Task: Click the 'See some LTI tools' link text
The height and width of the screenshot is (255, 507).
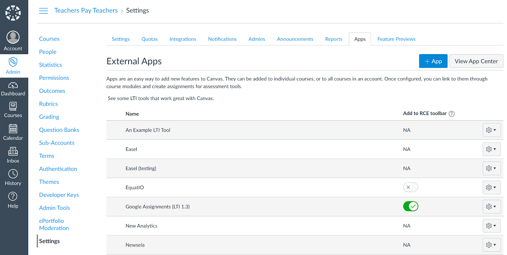Action: click(161, 98)
